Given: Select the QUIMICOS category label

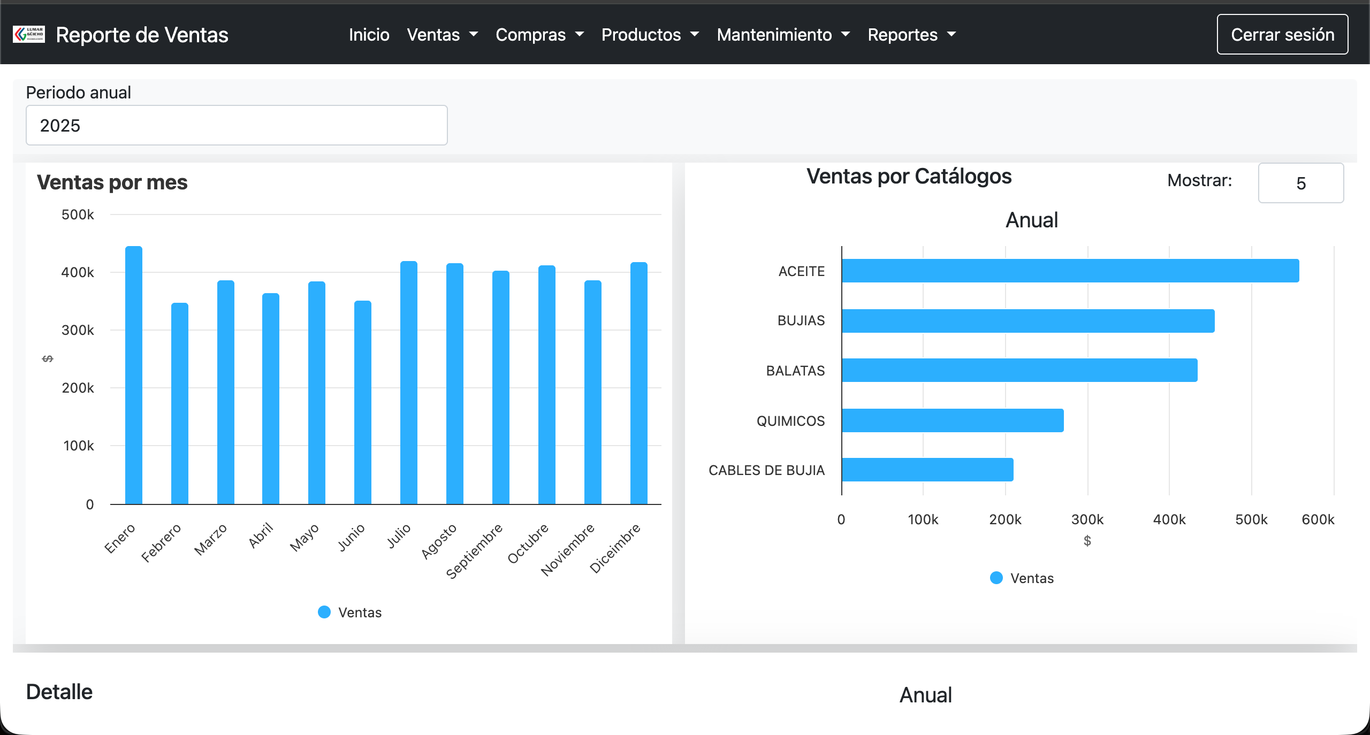Looking at the screenshot, I should (x=790, y=420).
